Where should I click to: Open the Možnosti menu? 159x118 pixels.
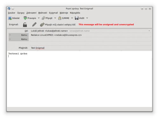pos(43,13)
